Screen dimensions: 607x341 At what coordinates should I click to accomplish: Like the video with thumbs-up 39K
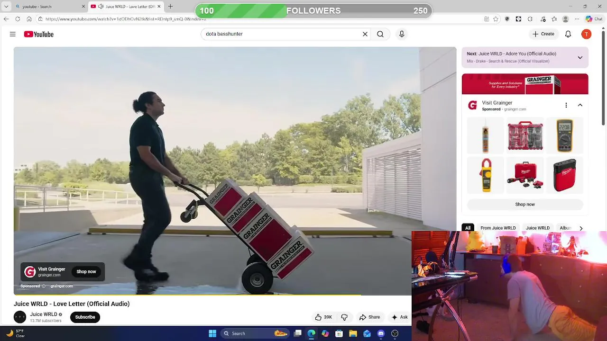[323, 317]
